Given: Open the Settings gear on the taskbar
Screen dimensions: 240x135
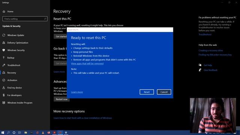Looking at the screenshot, I should [x=66, y=132].
